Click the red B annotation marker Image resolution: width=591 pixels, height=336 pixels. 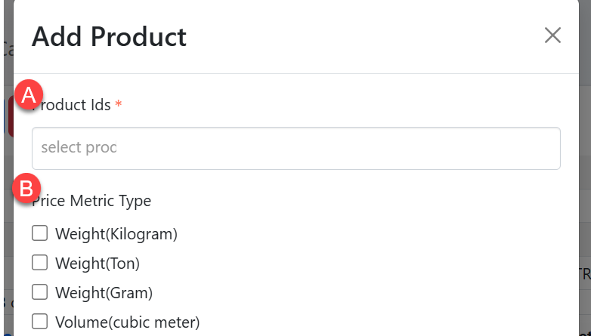(x=26, y=190)
